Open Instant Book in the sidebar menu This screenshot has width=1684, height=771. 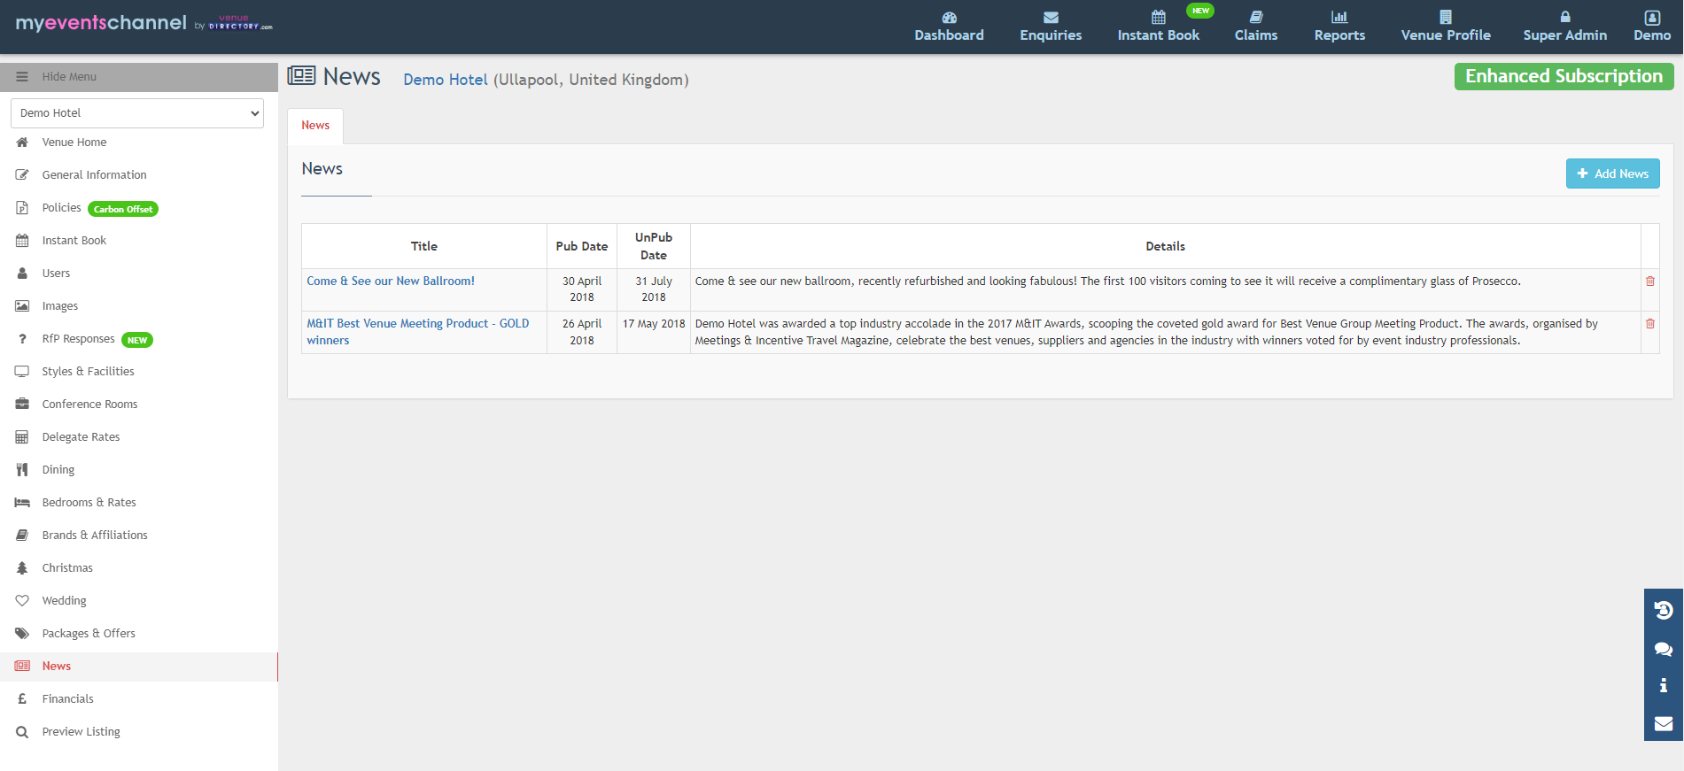coord(74,240)
